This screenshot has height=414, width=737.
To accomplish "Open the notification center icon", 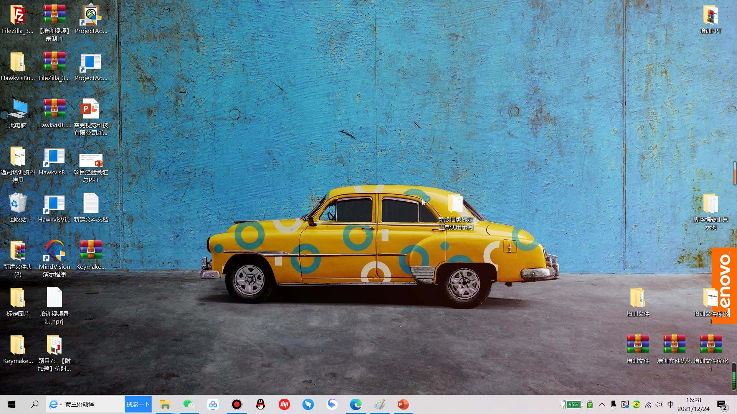I will pos(723,405).
